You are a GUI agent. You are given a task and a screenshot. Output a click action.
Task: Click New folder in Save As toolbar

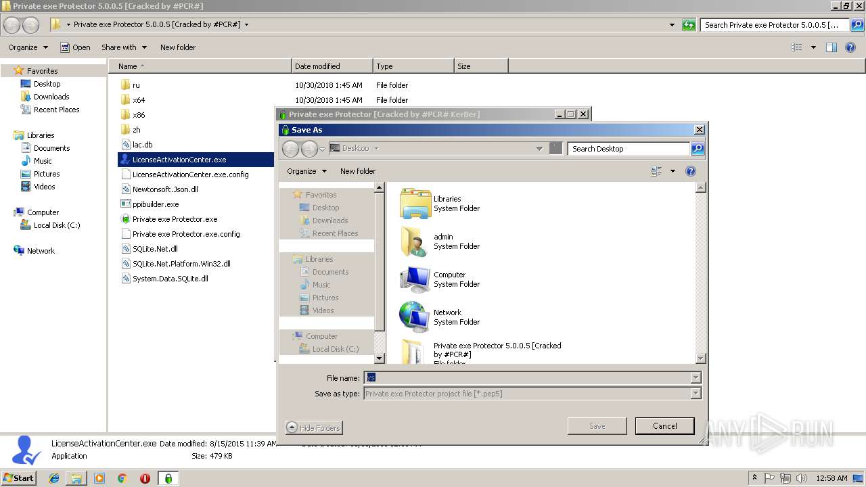pos(358,171)
